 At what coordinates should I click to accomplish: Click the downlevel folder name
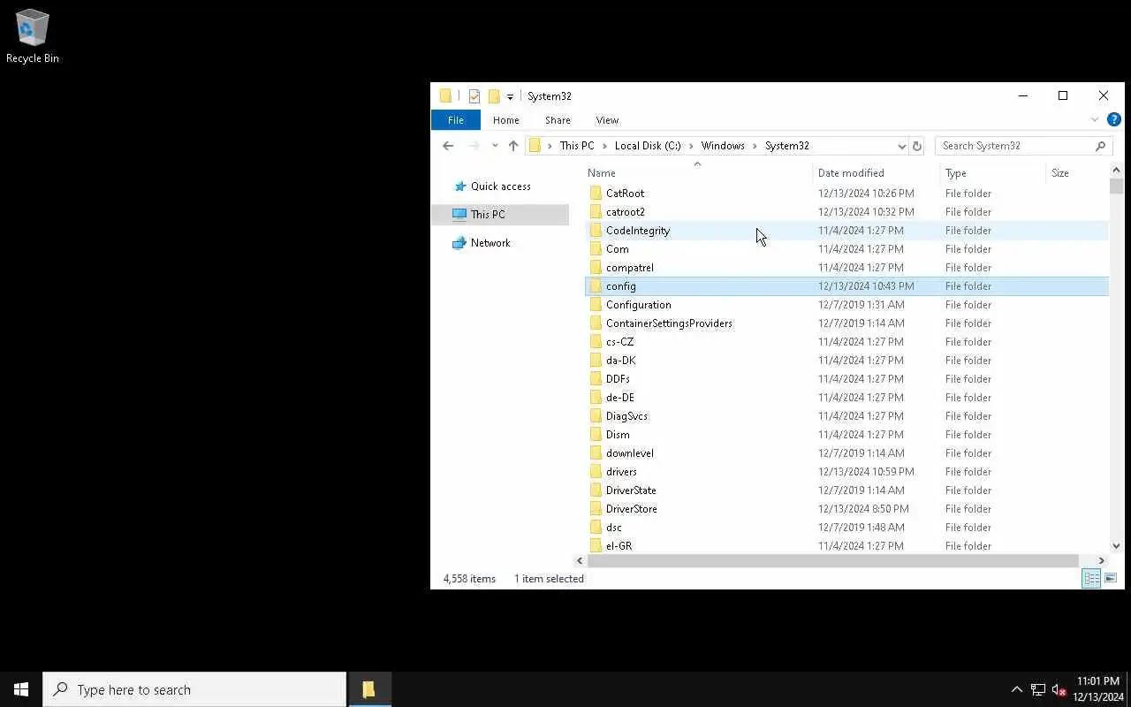coord(630,453)
